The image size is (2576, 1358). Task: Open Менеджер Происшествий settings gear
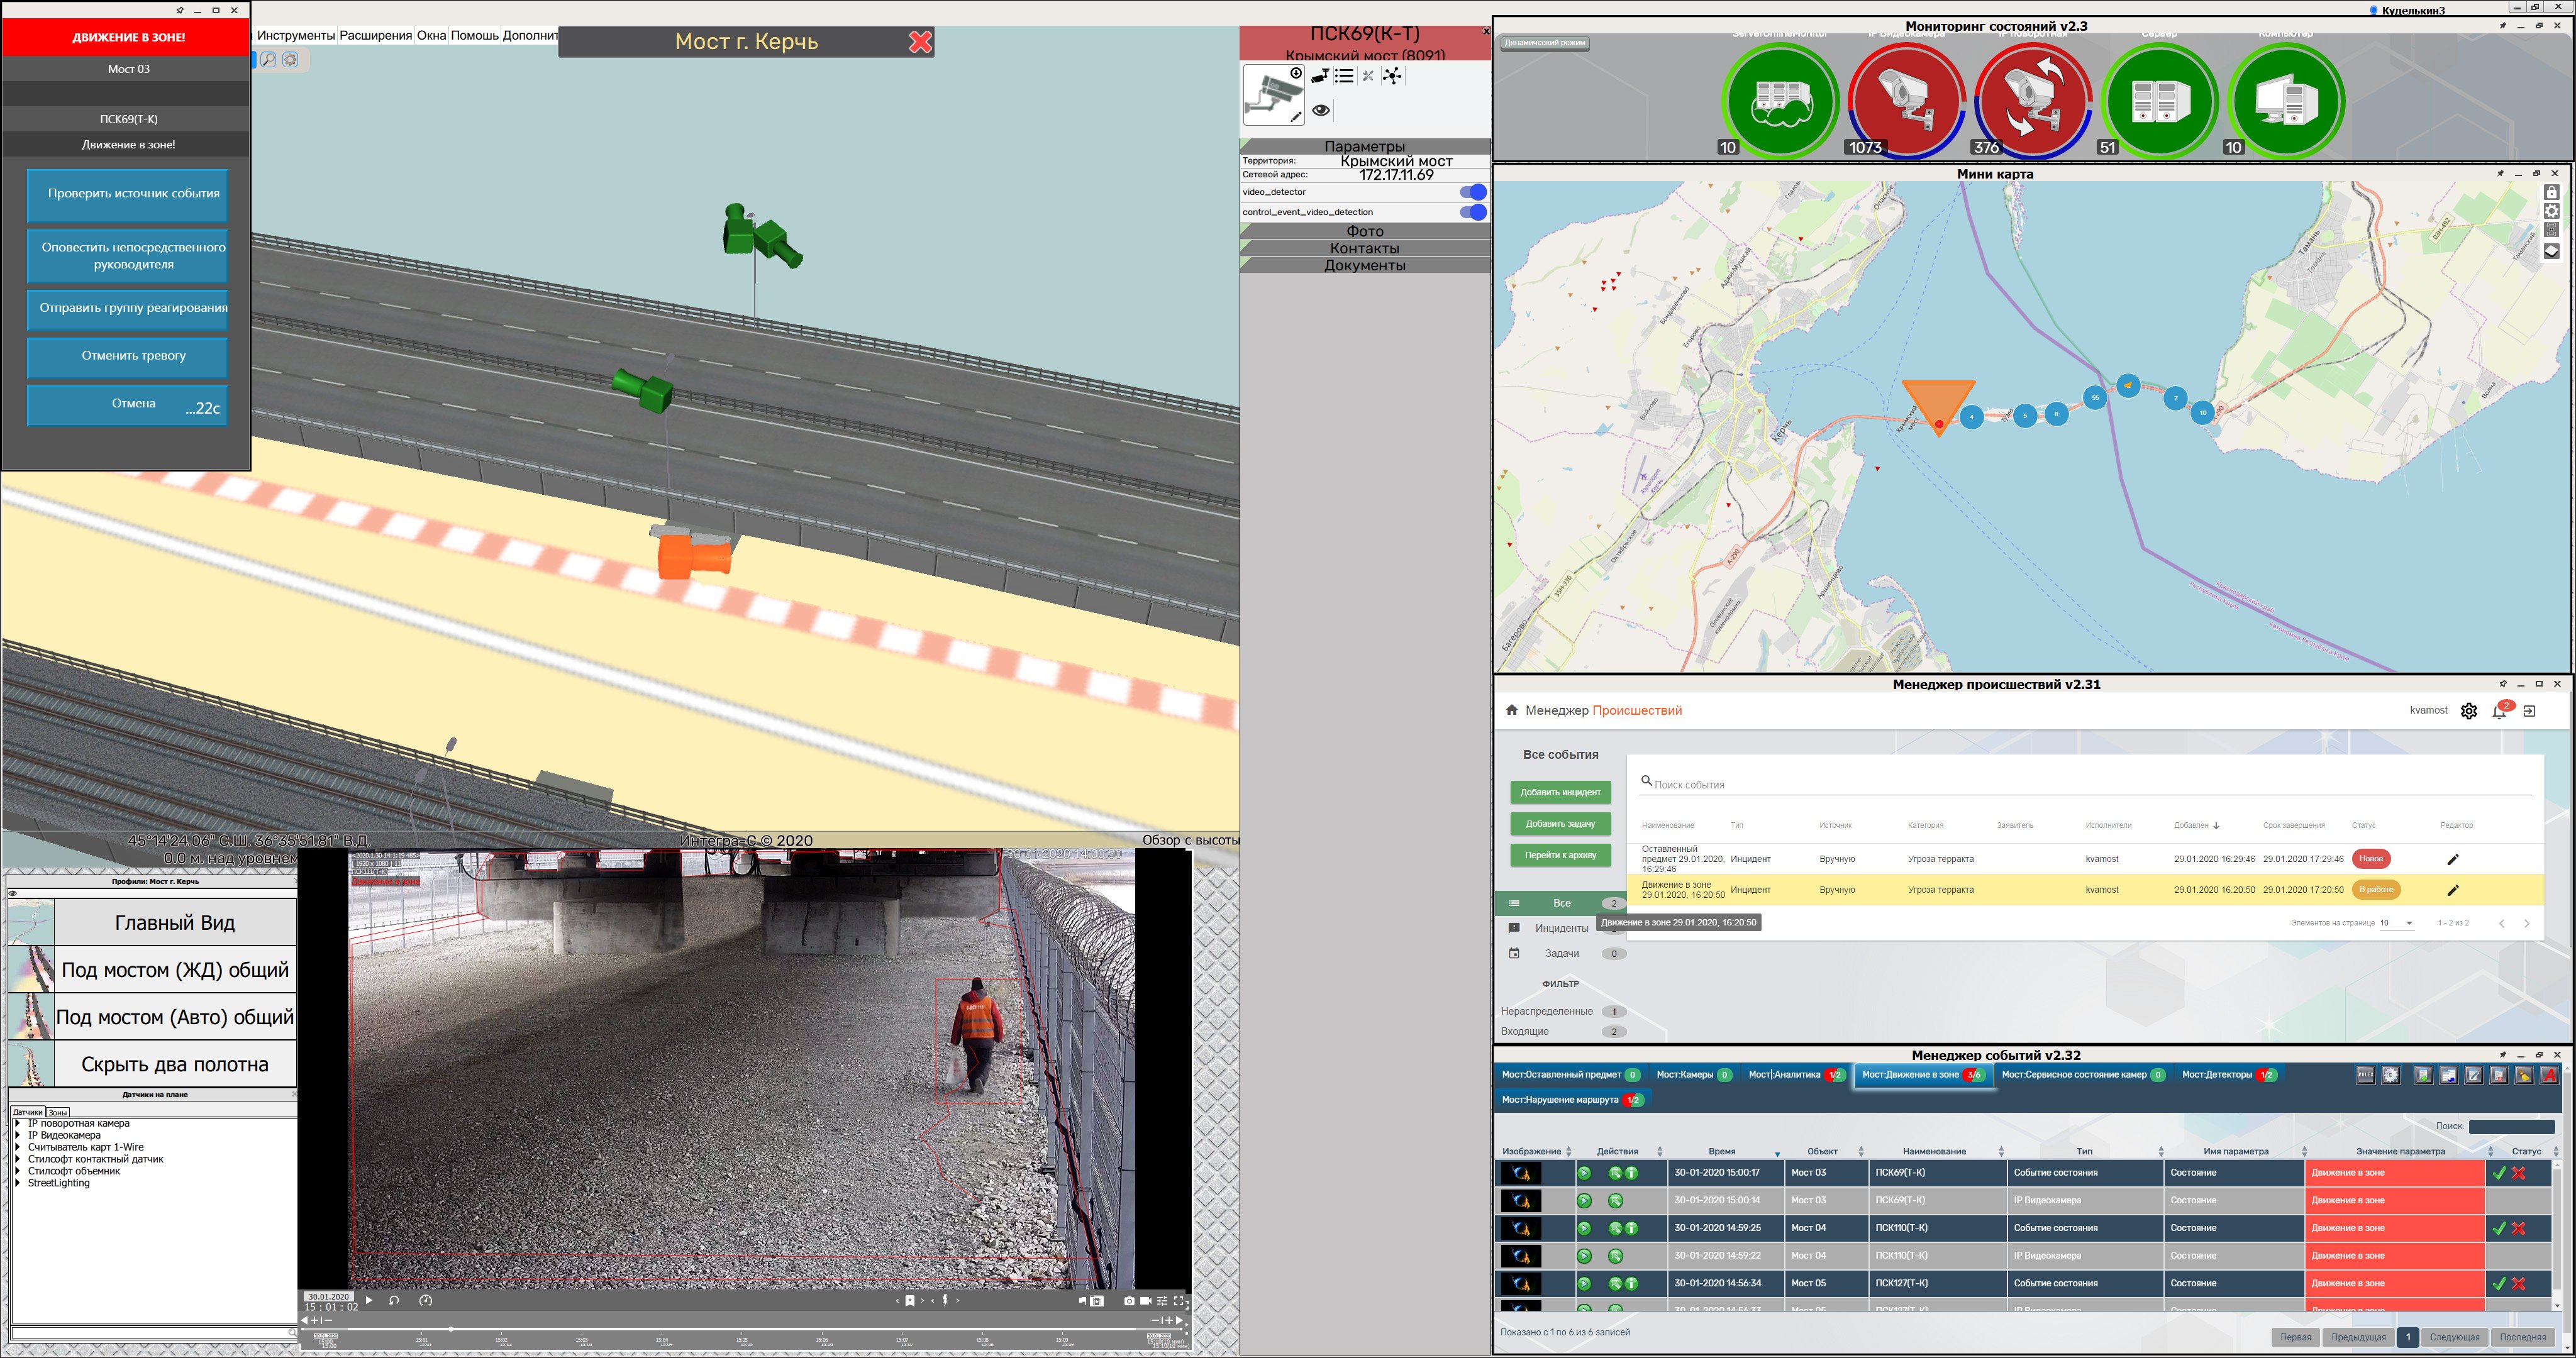(x=2469, y=711)
